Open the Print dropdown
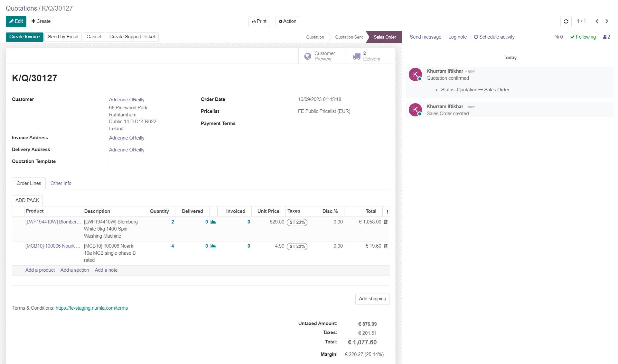 click(259, 21)
